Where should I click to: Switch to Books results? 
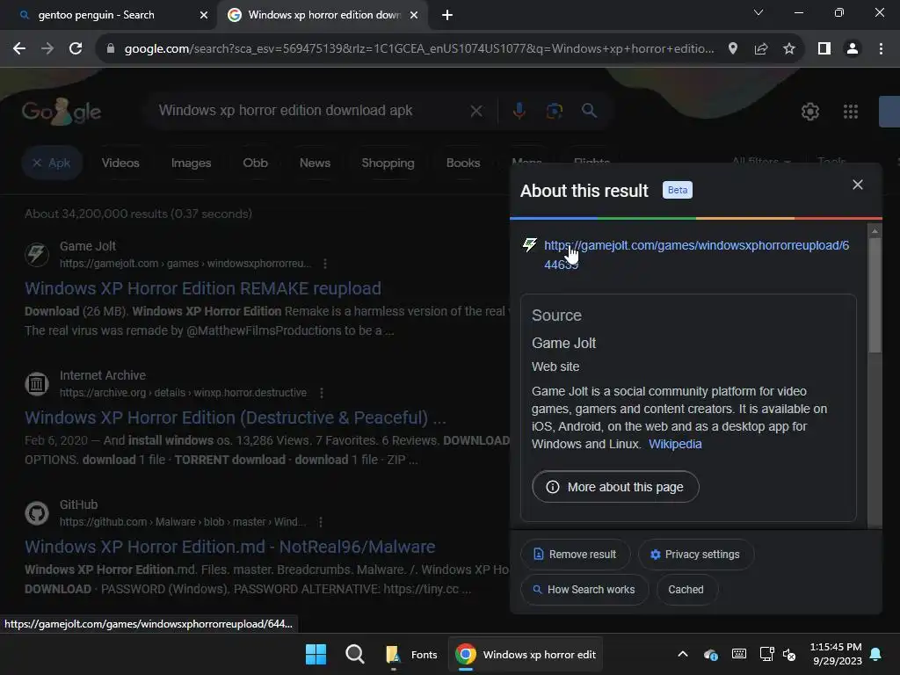click(463, 163)
